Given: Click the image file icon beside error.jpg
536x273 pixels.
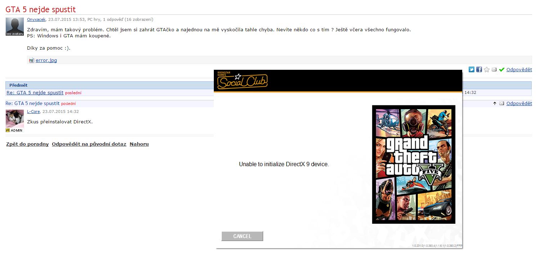Looking at the screenshot, I should [x=31, y=60].
